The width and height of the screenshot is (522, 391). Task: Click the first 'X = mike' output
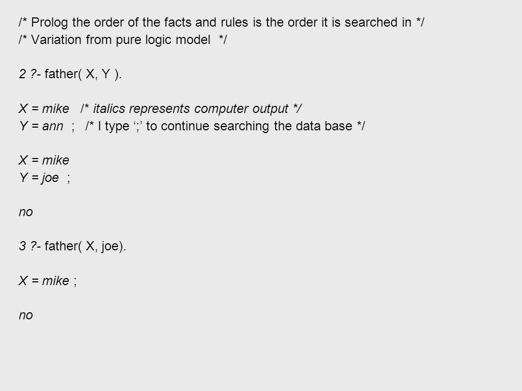tap(44, 109)
